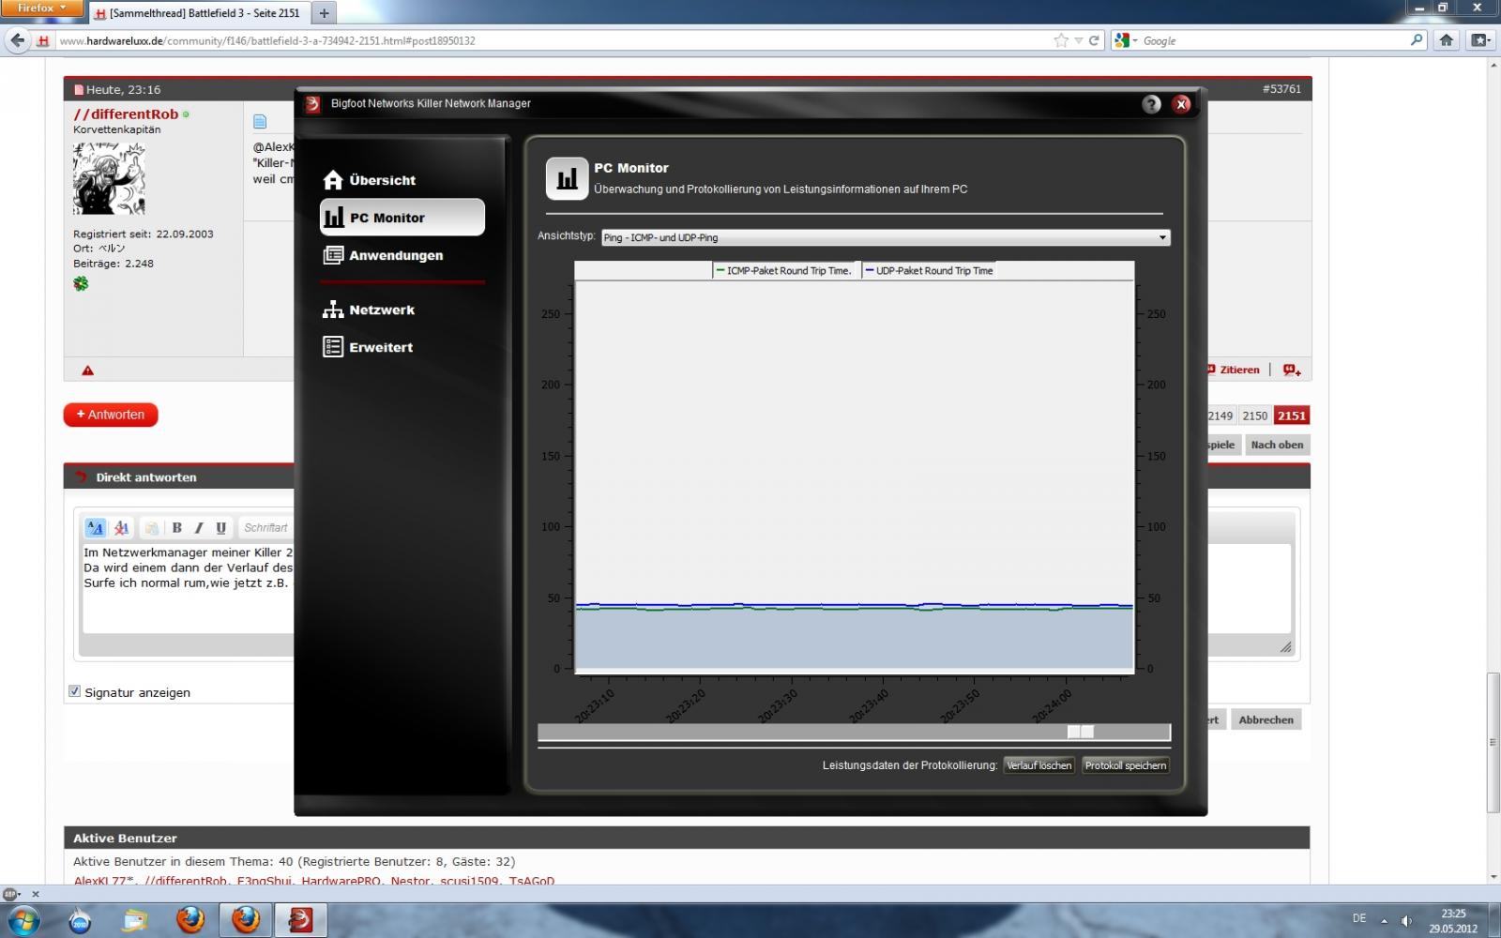The image size is (1501, 938).
Task: Click the browser address bar
Action: coord(553,40)
